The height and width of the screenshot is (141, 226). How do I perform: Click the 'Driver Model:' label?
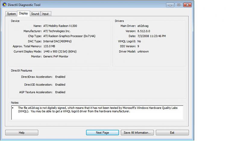click(127, 51)
